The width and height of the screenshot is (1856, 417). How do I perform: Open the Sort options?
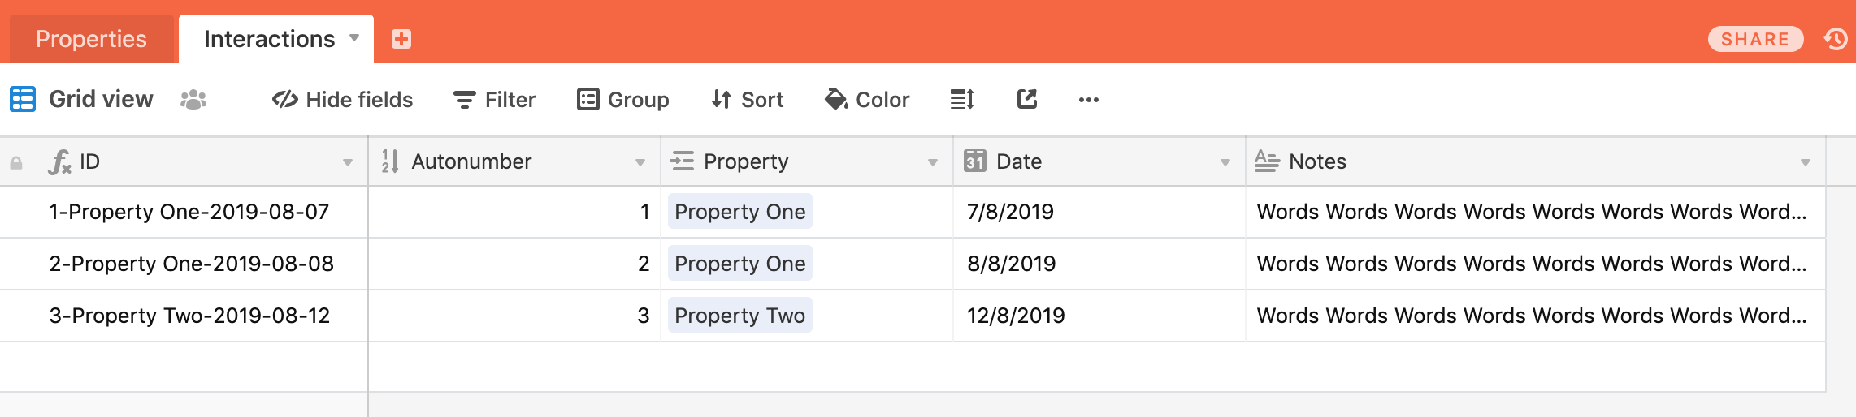coord(748,100)
